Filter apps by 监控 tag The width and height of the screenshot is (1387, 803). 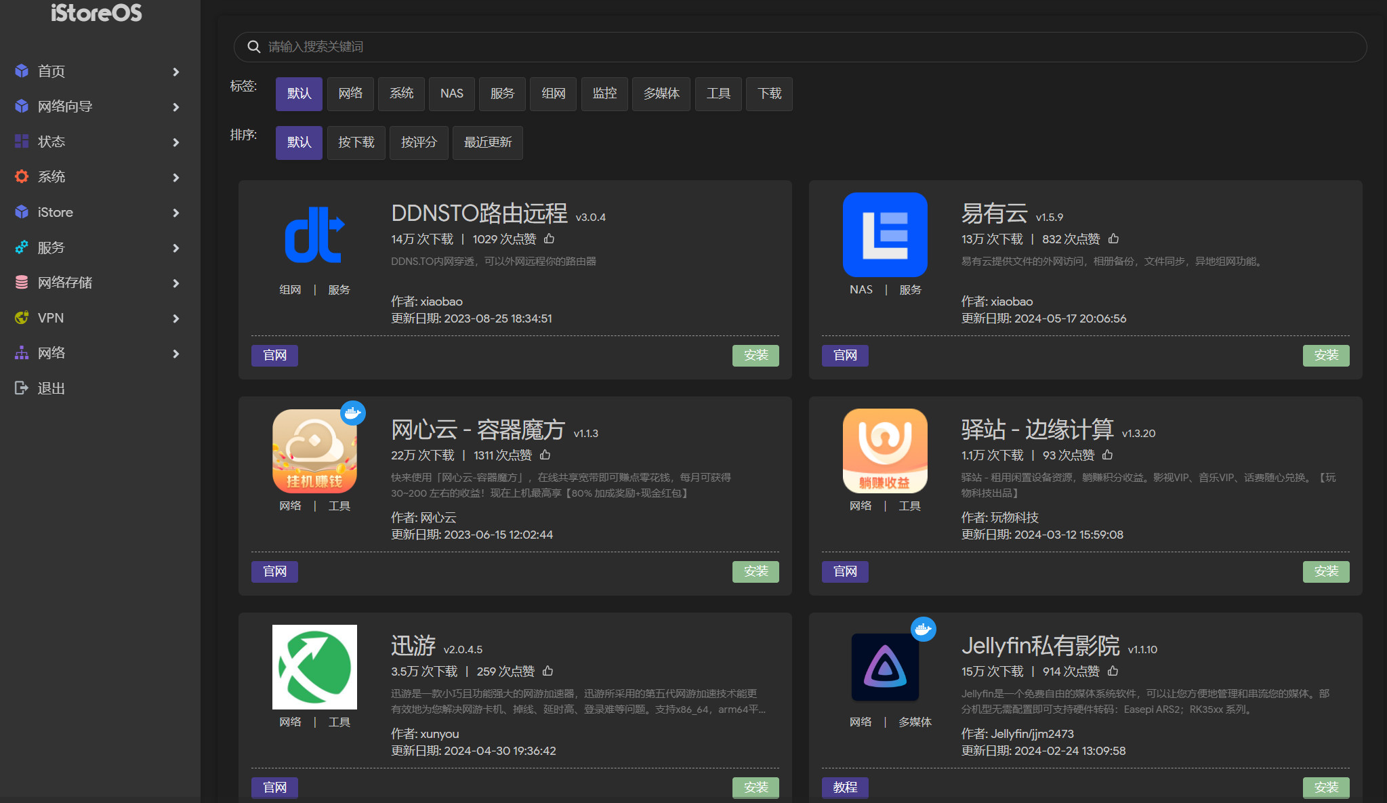pyautogui.click(x=604, y=94)
